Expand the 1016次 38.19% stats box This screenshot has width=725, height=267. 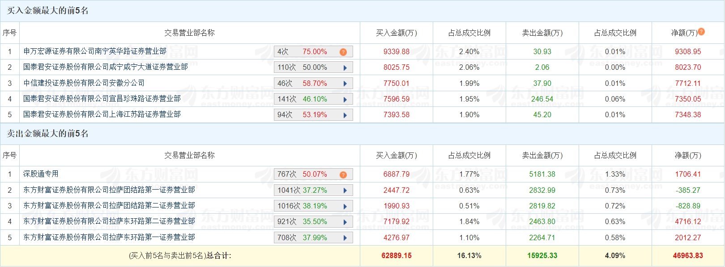313,206
